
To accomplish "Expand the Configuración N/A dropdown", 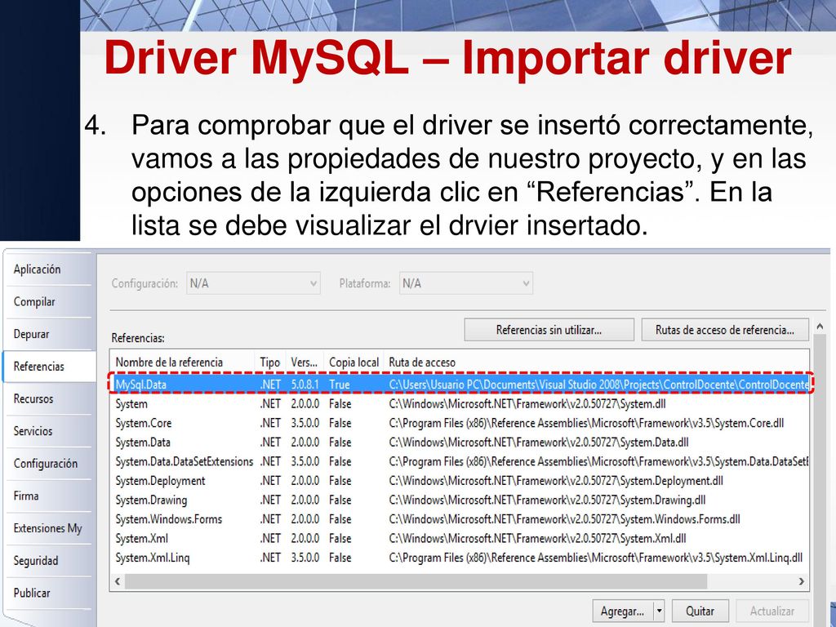I will pos(253,283).
